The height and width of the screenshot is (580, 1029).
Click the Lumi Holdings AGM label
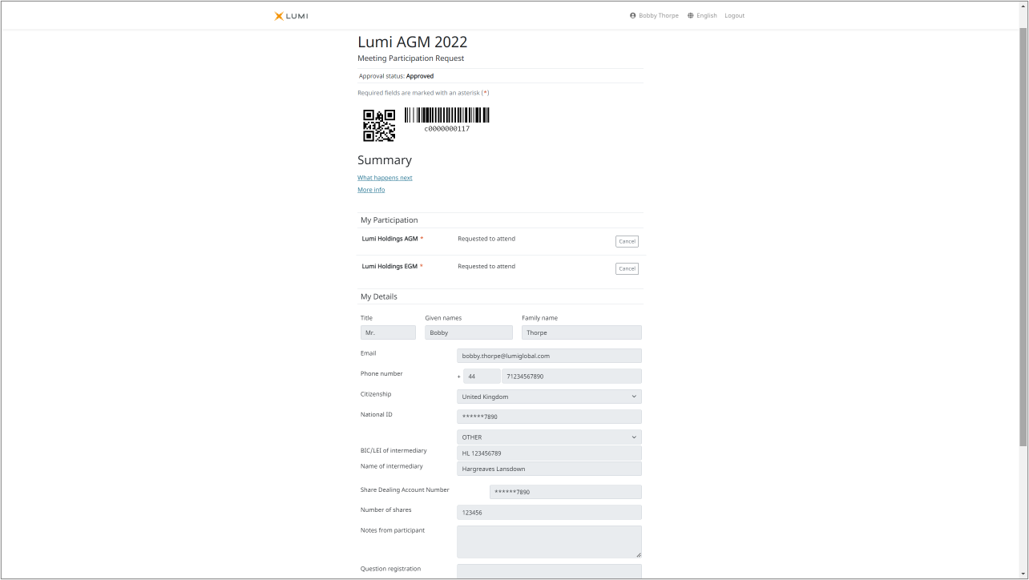tap(390, 239)
